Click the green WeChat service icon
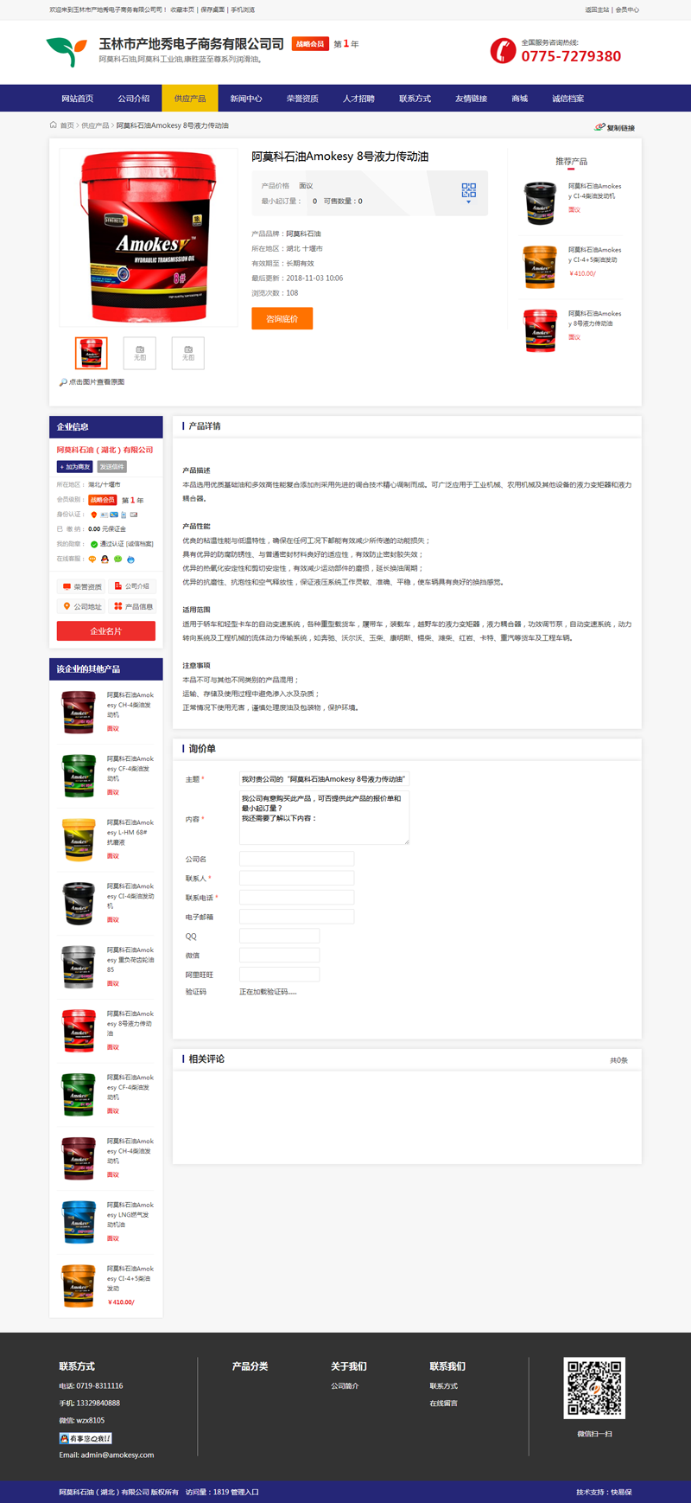 coord(117,559)
